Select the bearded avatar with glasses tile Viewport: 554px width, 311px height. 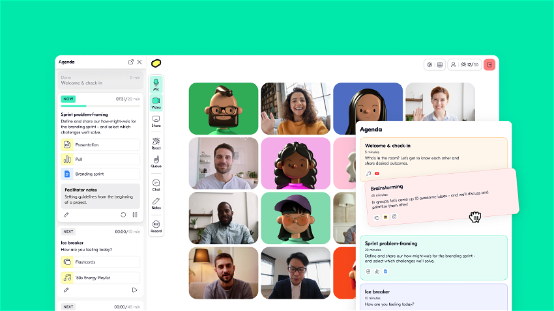tap(224, 109)
